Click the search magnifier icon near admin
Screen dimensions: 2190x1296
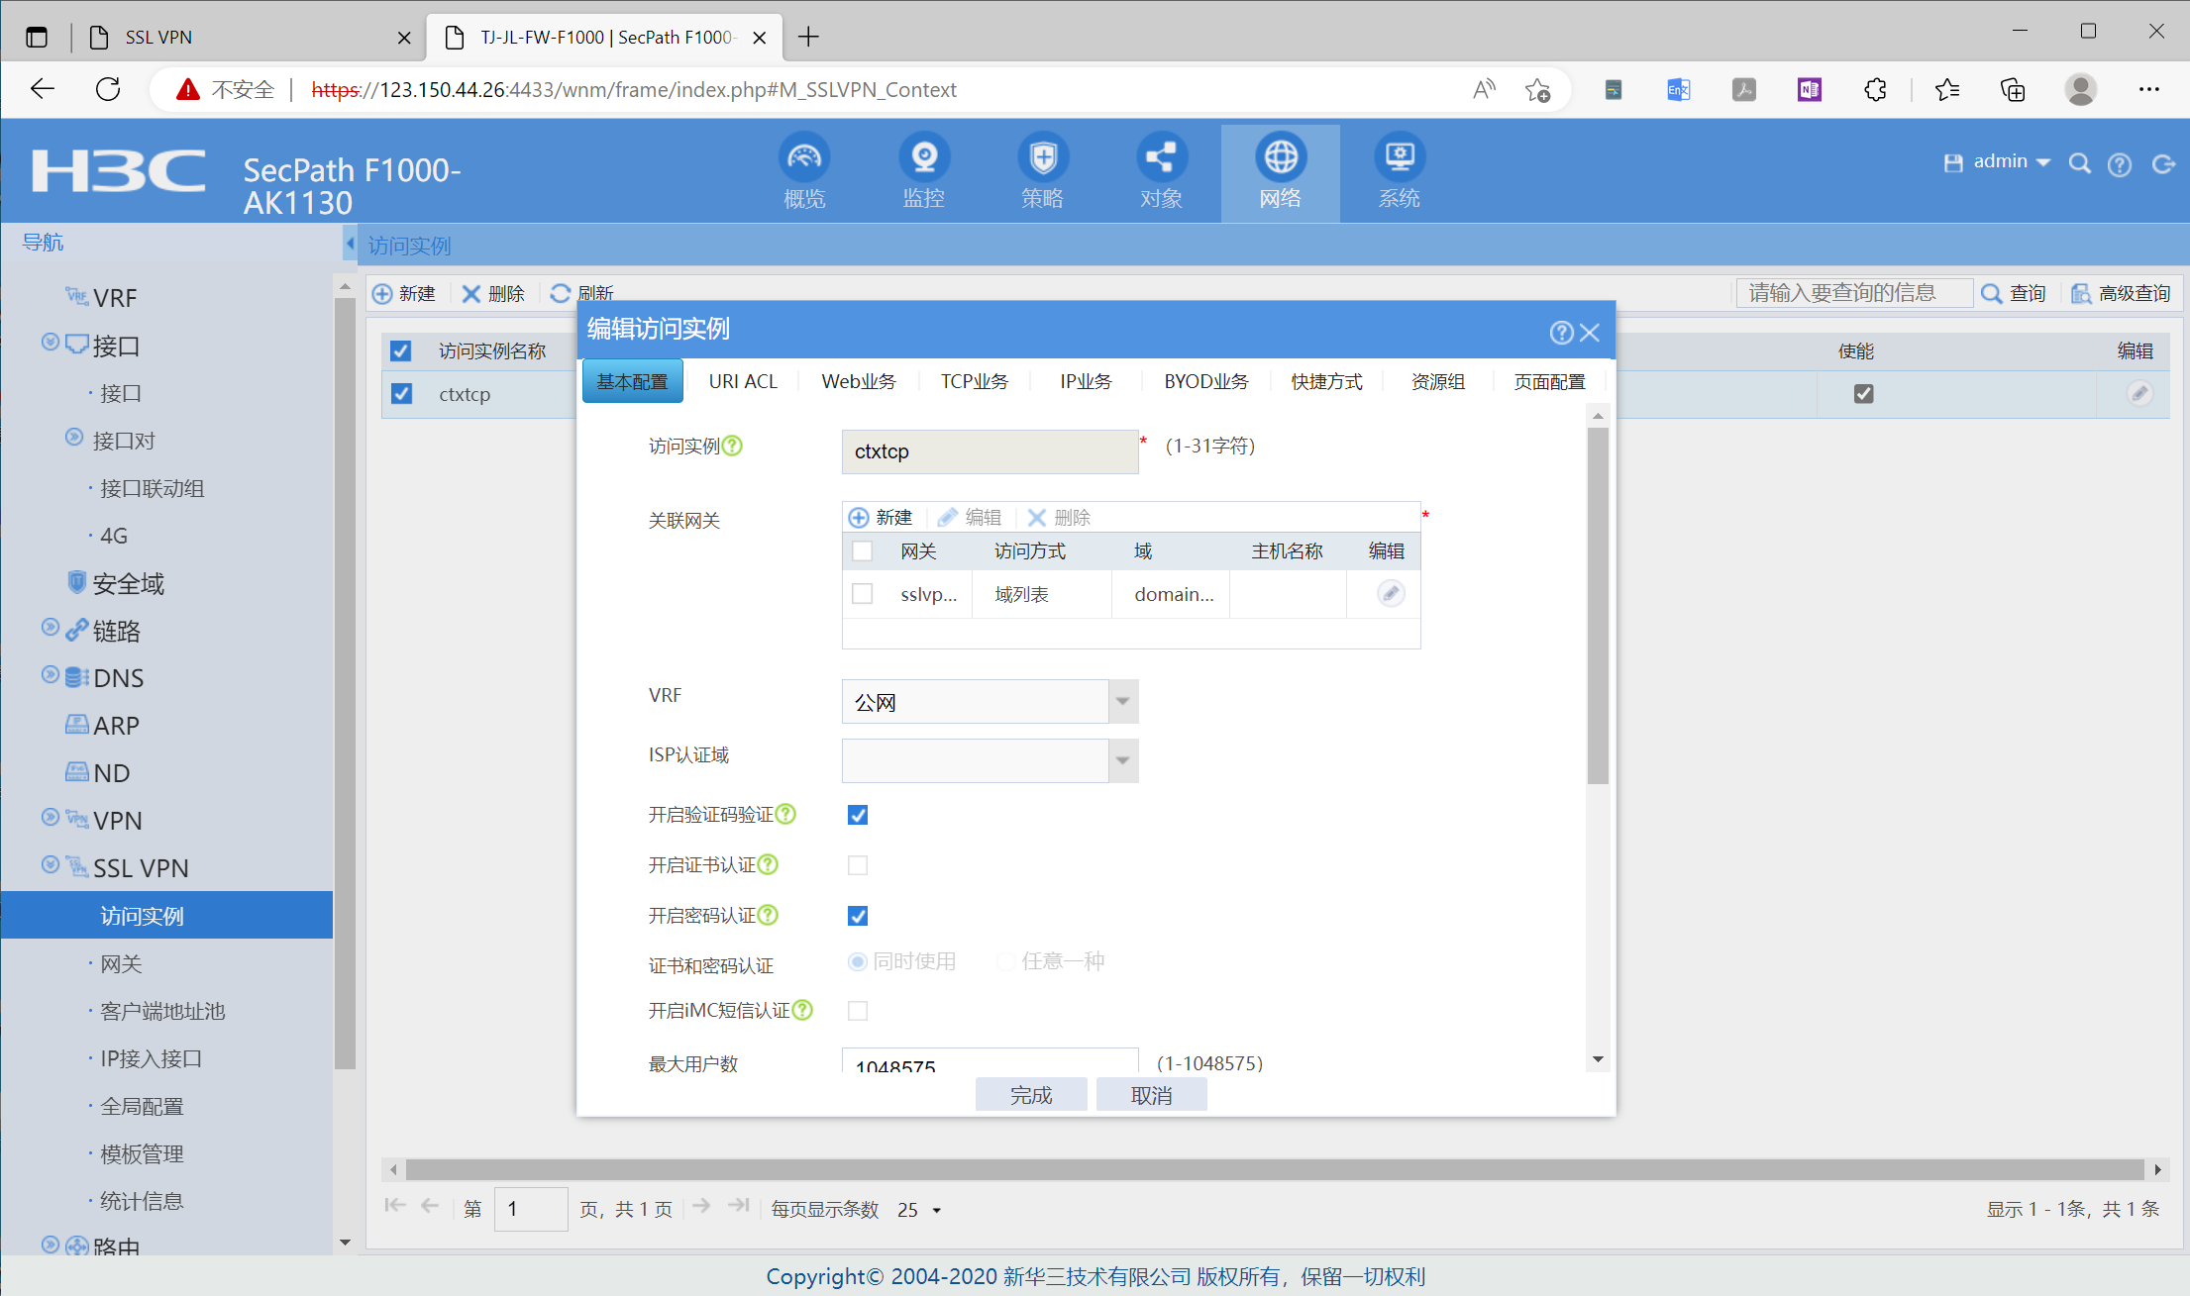point(2079,164)
